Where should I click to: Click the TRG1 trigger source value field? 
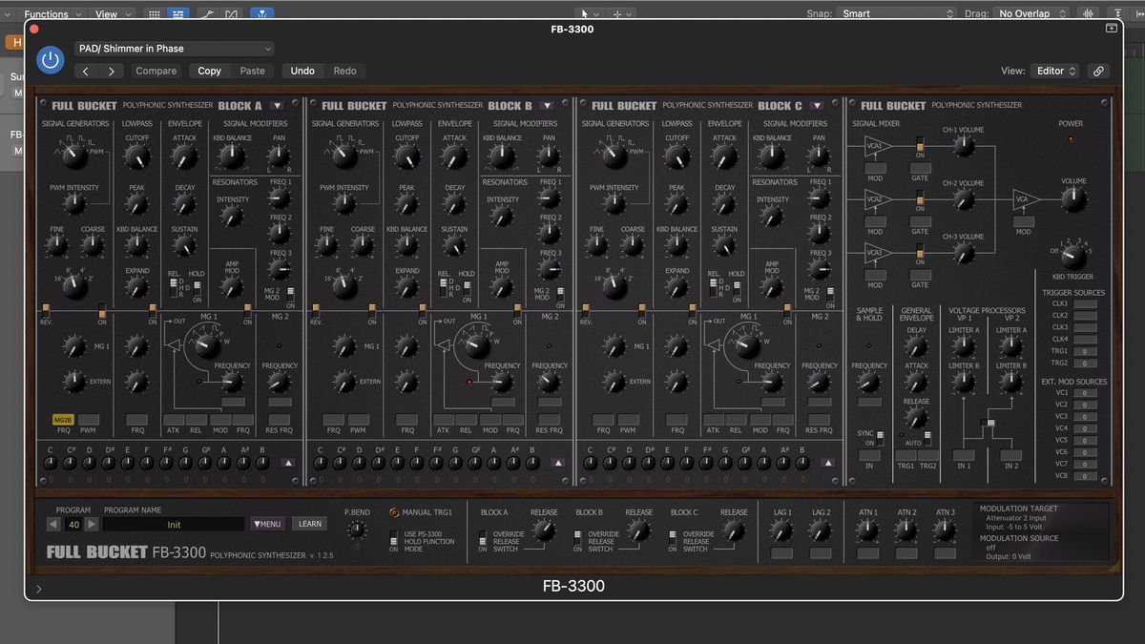[x=1085, y=350]
